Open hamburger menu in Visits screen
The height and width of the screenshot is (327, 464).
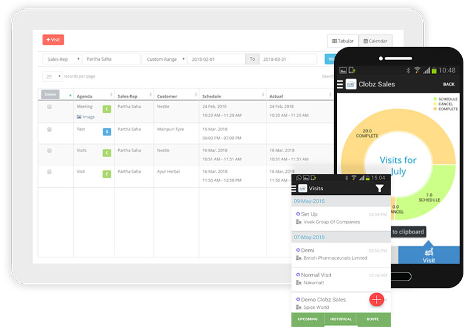point(293,189)
